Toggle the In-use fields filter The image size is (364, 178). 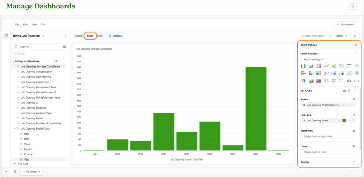(x=20, y=54)
